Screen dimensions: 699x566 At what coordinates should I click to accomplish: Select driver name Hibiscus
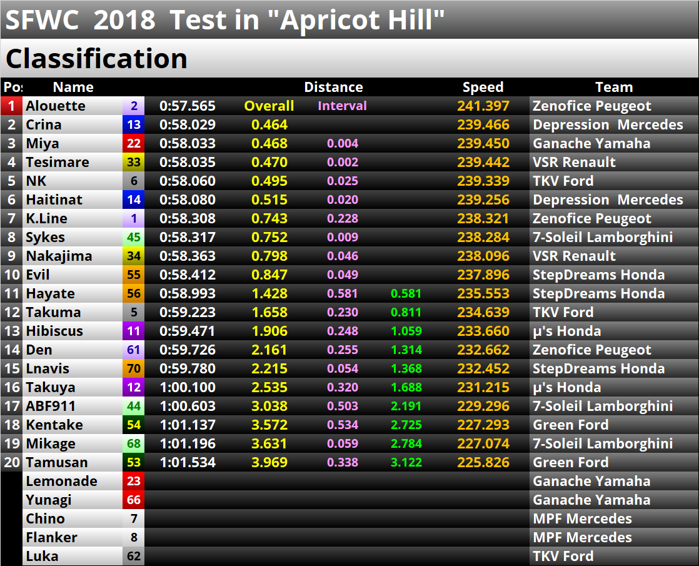click(54, 331)
